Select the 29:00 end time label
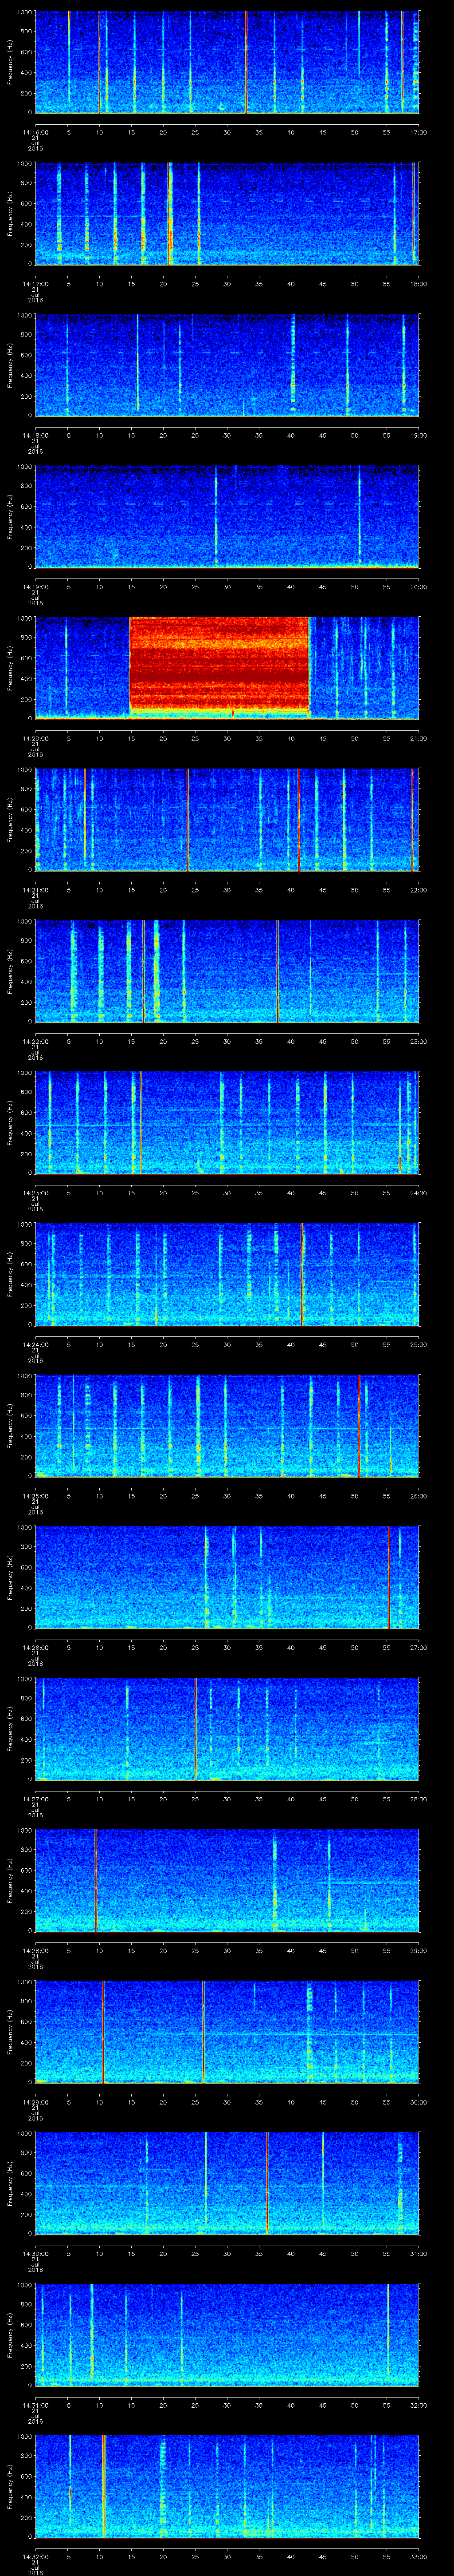 (x=418, y=1950)
